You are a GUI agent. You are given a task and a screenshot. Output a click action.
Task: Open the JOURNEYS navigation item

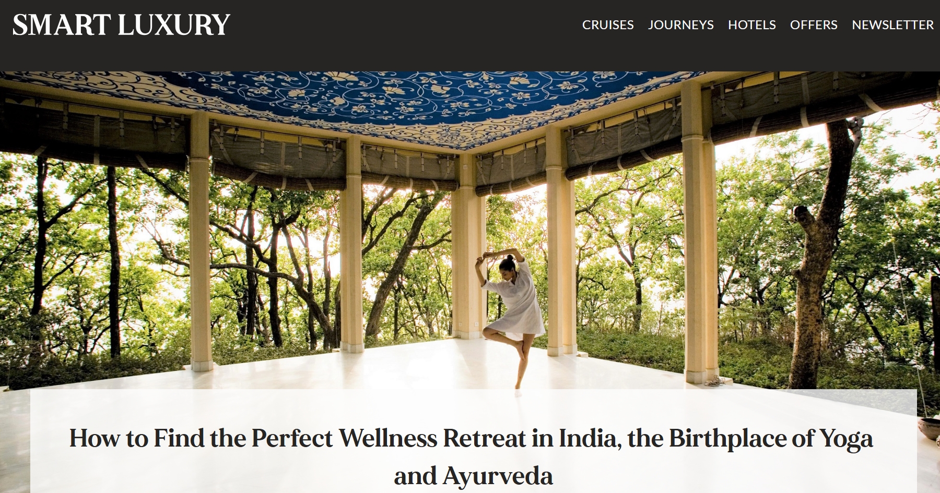click(681, 25)
